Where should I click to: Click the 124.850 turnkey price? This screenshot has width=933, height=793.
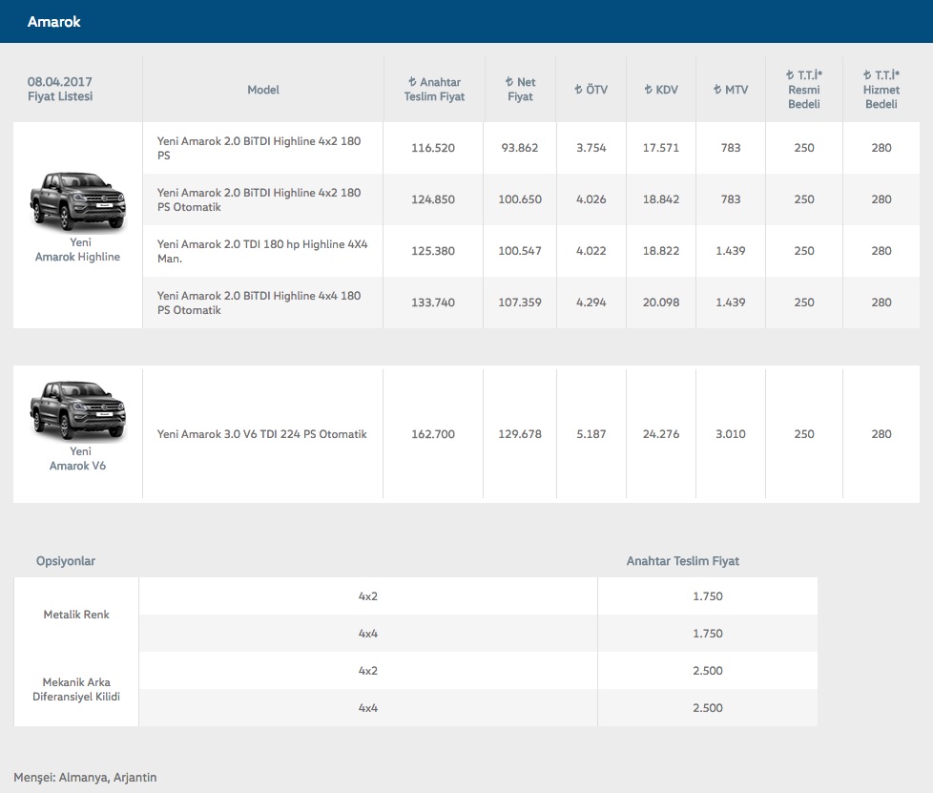(x=433, y=199)
